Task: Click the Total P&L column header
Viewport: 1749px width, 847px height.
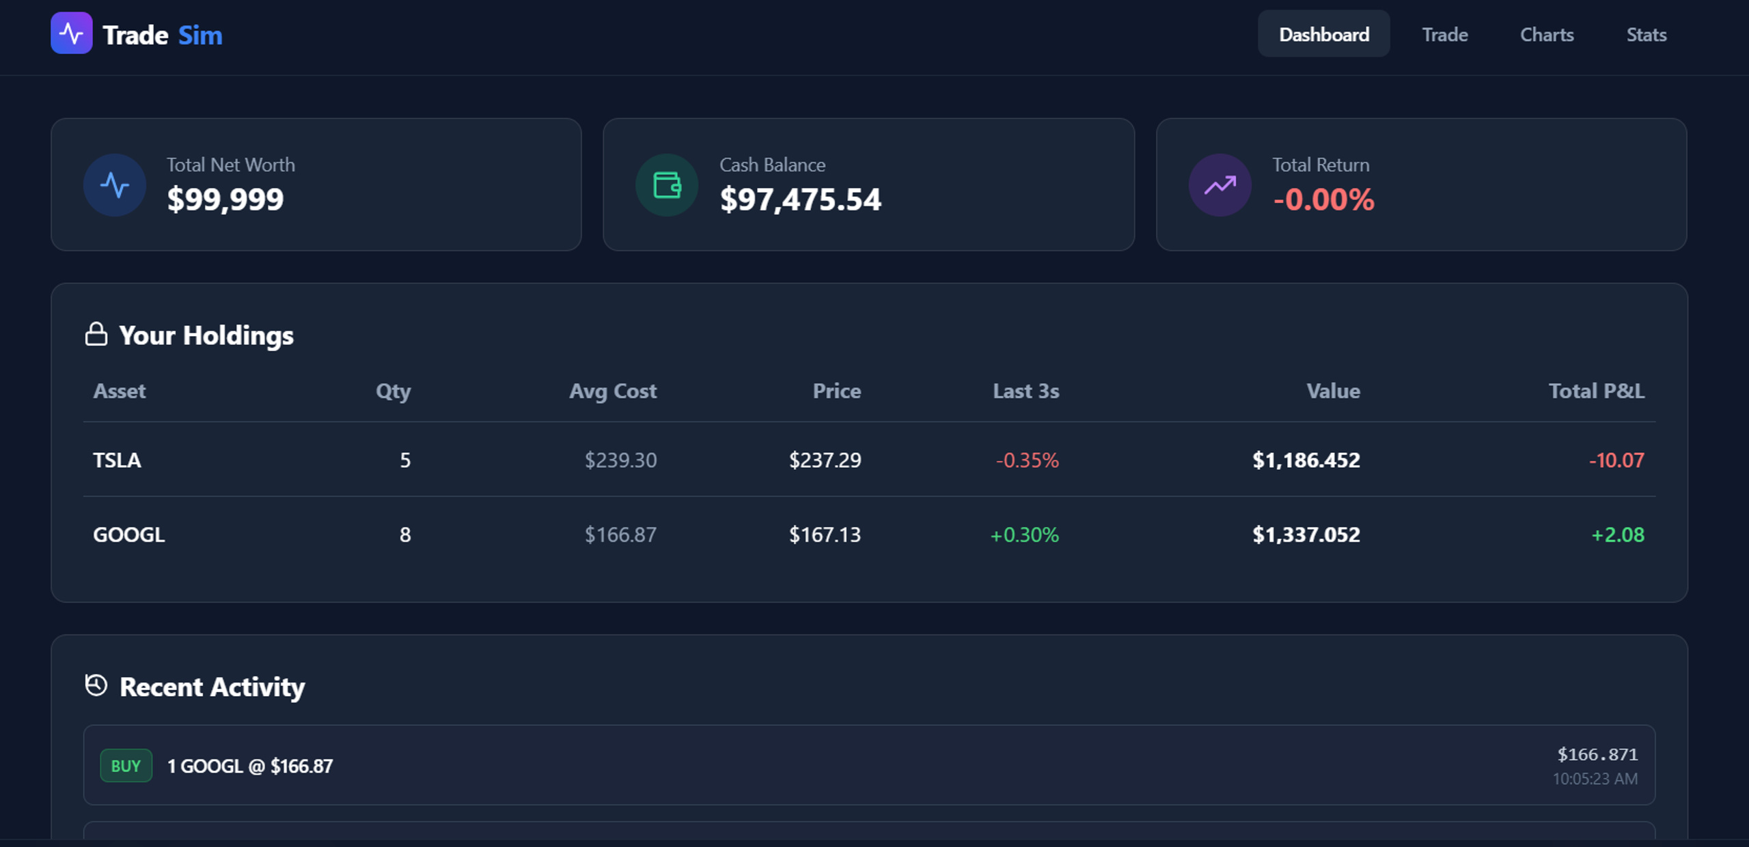Action: [1597, 391]
